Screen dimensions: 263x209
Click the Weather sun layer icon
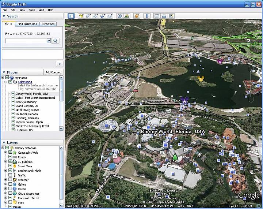tap(15, 180)
